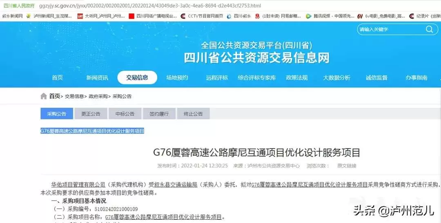
Task: Switch to the 更正公告 tab
Action: [91, 114]
